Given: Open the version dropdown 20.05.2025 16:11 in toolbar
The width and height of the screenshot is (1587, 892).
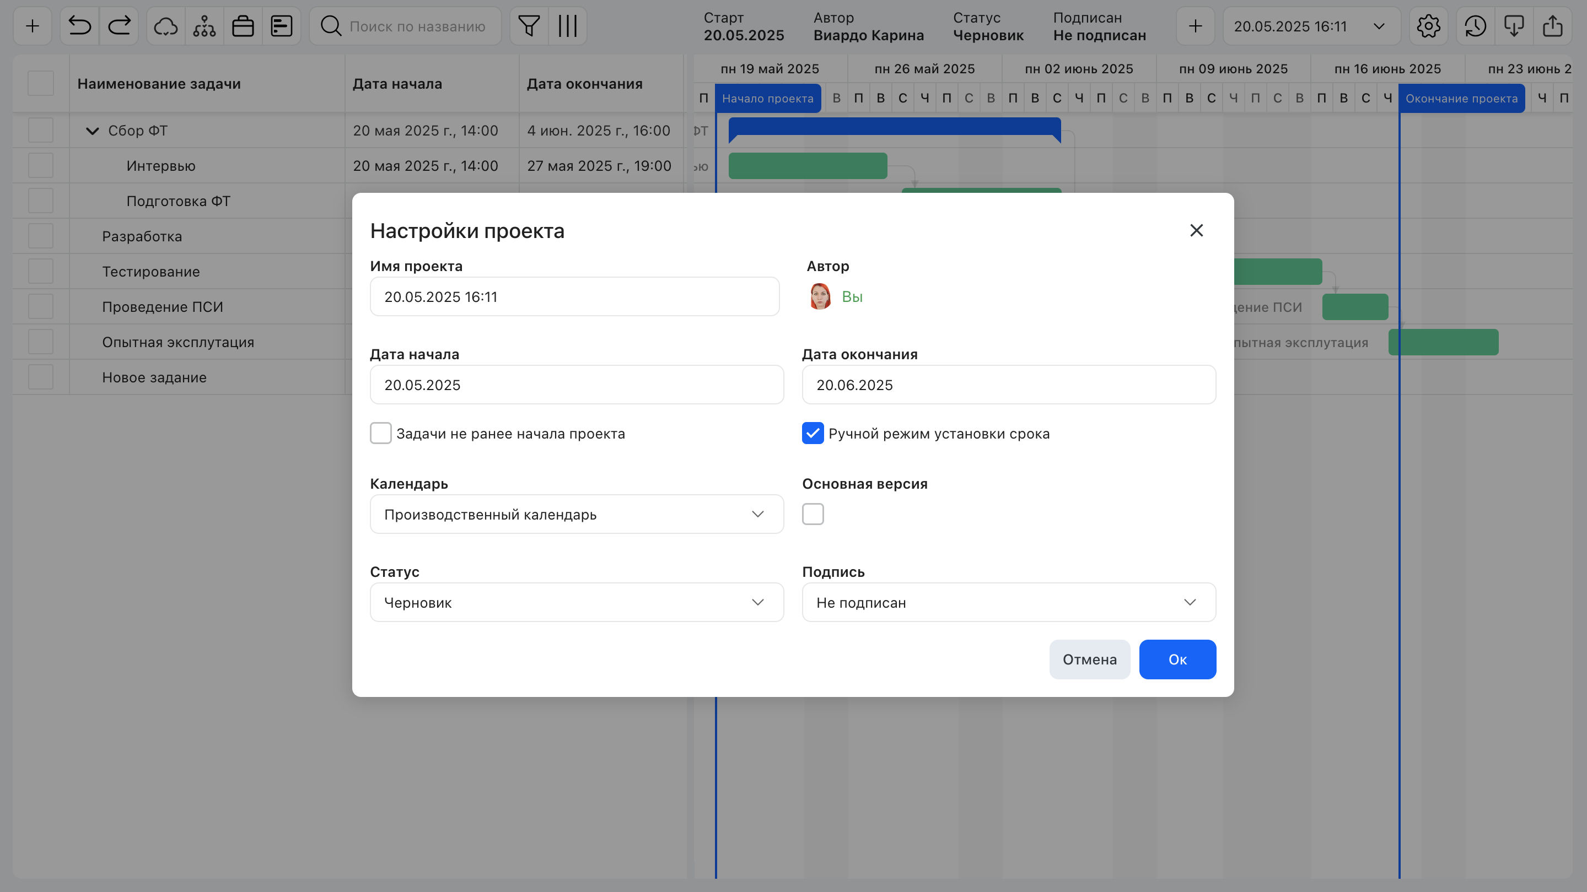Looking at the screenshot, I should click(1311, 26).
